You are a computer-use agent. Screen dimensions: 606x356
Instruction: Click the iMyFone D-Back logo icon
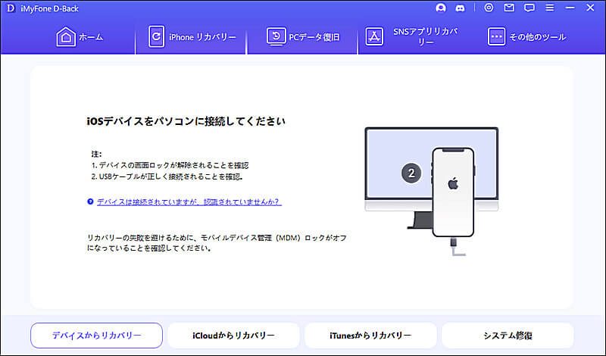click(x=11, y=8)
